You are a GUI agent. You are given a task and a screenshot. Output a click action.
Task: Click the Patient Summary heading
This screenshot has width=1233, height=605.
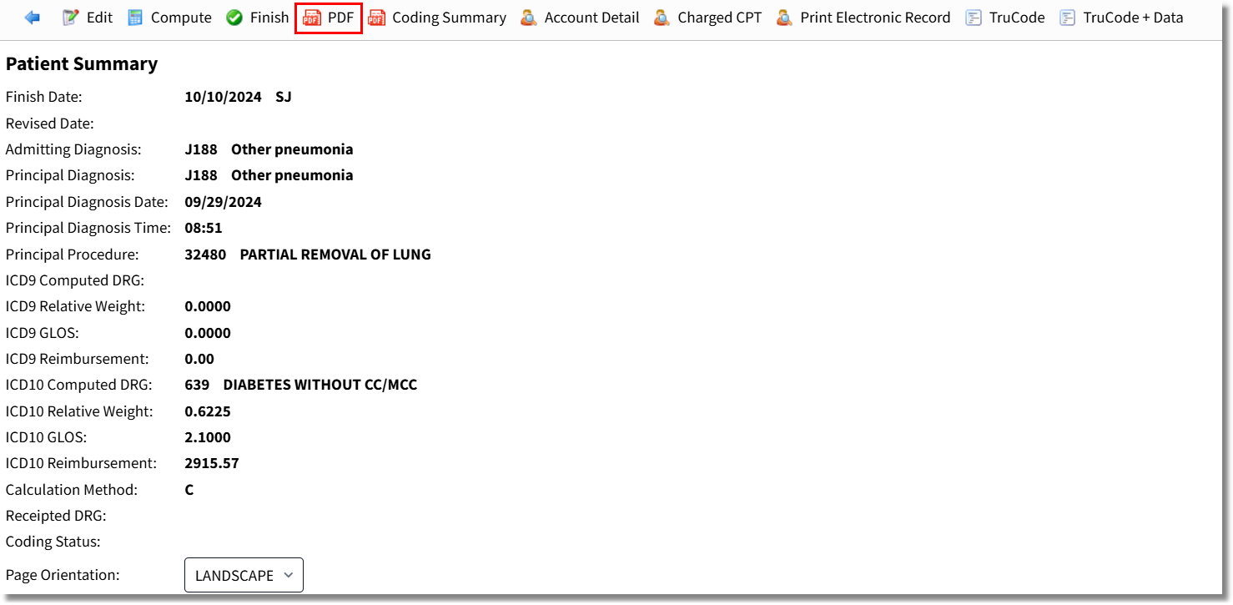(82, 64)
